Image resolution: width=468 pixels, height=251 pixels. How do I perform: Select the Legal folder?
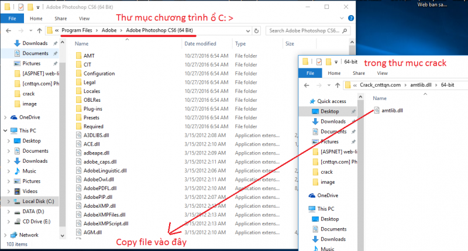pos(90,82)
